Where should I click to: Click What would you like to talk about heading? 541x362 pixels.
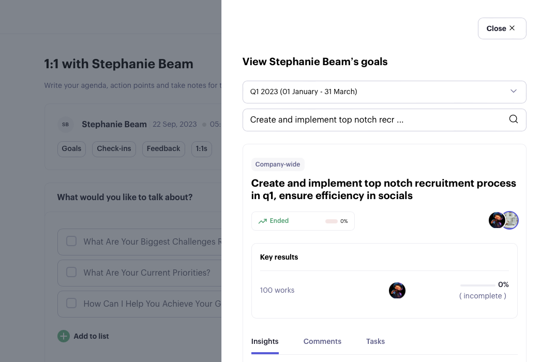click(125, 197)
